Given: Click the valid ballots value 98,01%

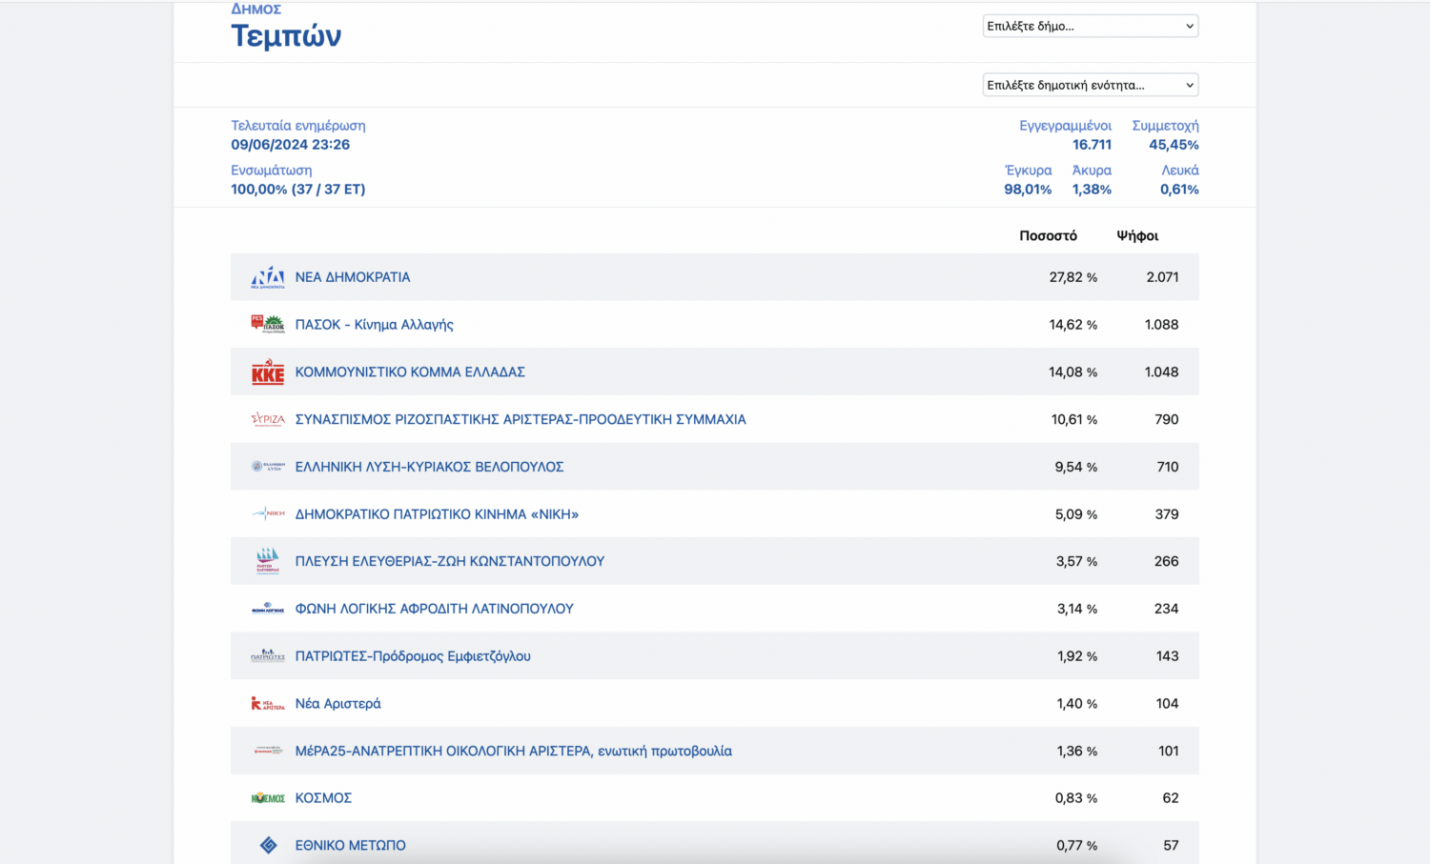Looking at the screenshot, I should (1028, 190).
